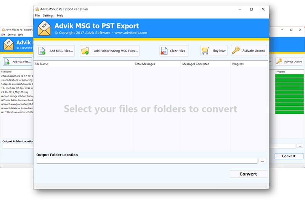Image resolution: width=305 pixels, height=200 pixels.
Task: Open the Help menu in the front window
Action: click(60, 16)
